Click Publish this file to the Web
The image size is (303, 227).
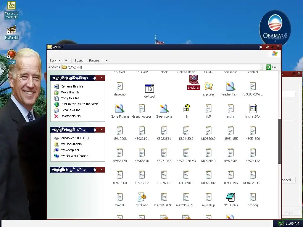coord(79,104)
